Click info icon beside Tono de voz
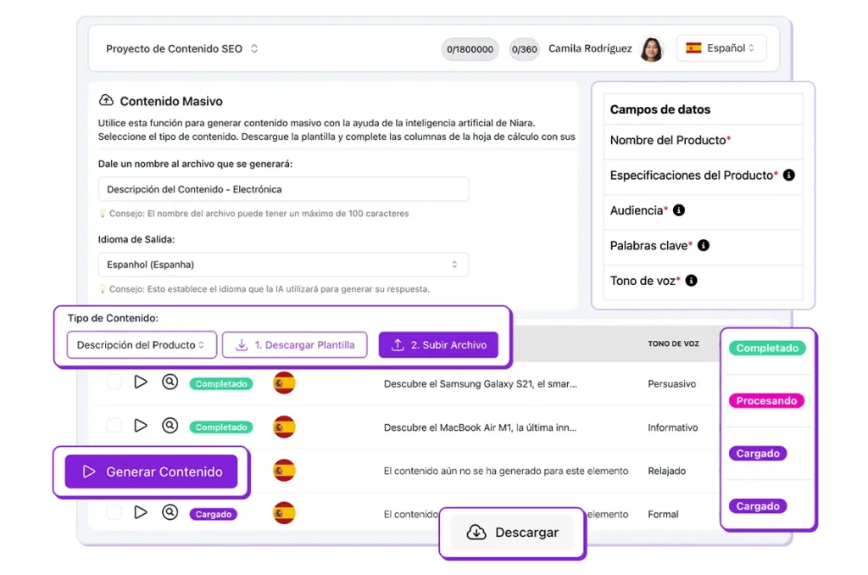 pos(692,280)
